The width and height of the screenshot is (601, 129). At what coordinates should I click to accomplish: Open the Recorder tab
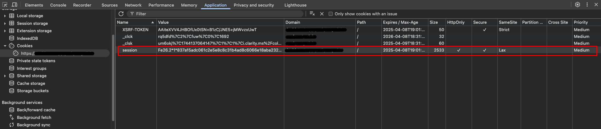point(82,5)
